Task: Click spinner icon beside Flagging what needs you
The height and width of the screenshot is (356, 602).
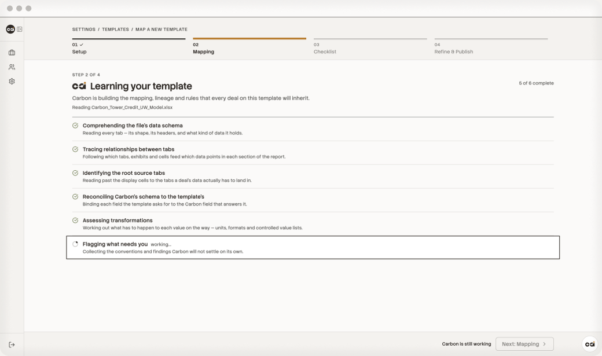Action: pyautogui.click(x=75, y=244)
